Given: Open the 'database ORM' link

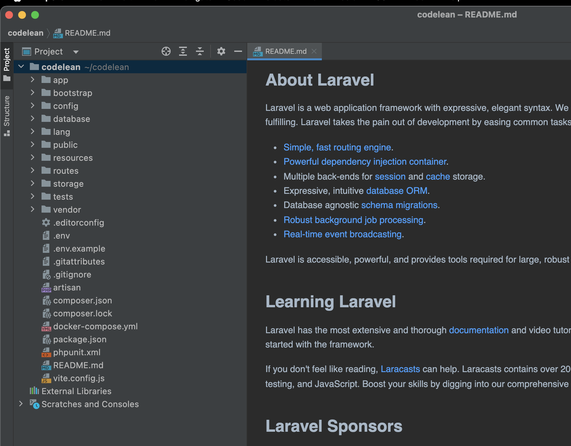Looking at the screenshot, I should 396,191.
